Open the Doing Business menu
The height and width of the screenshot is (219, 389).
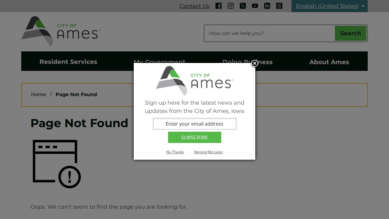coord(247,62)
